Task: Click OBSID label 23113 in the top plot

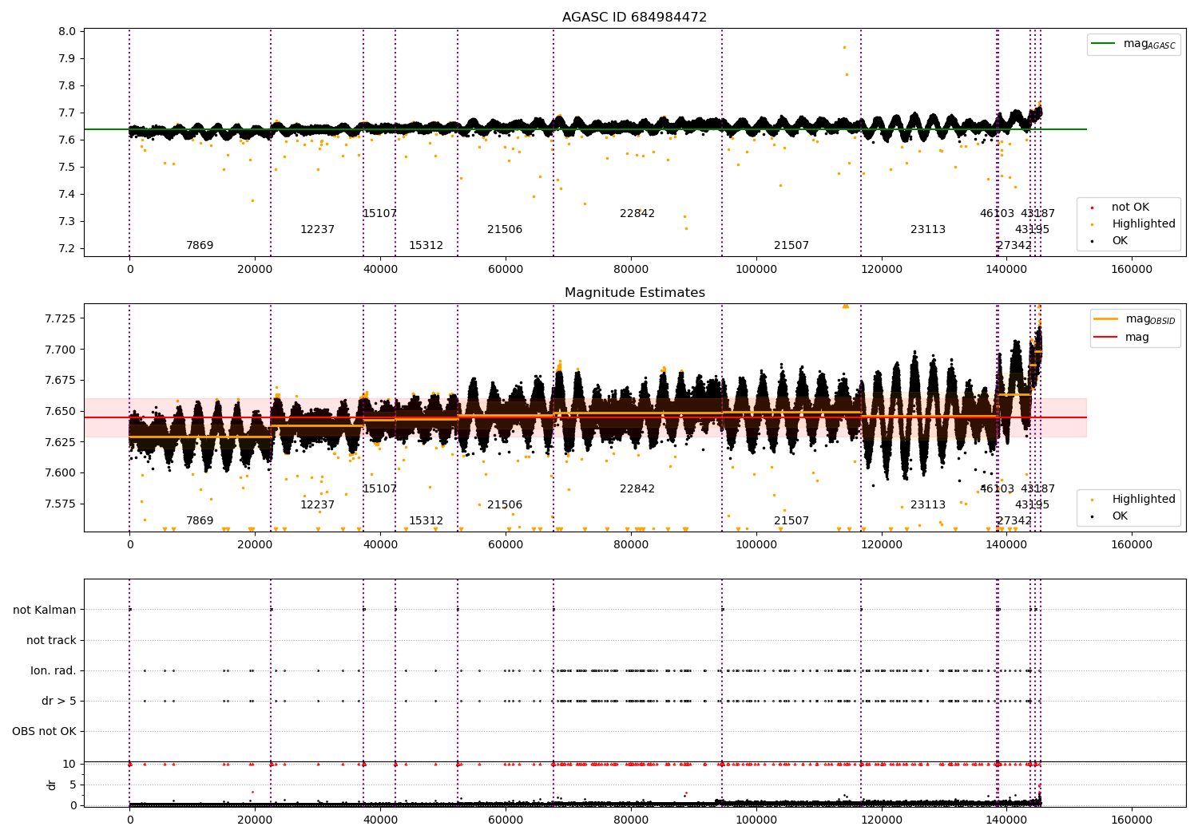Action: pyautogui.click(x=928, y=230)
